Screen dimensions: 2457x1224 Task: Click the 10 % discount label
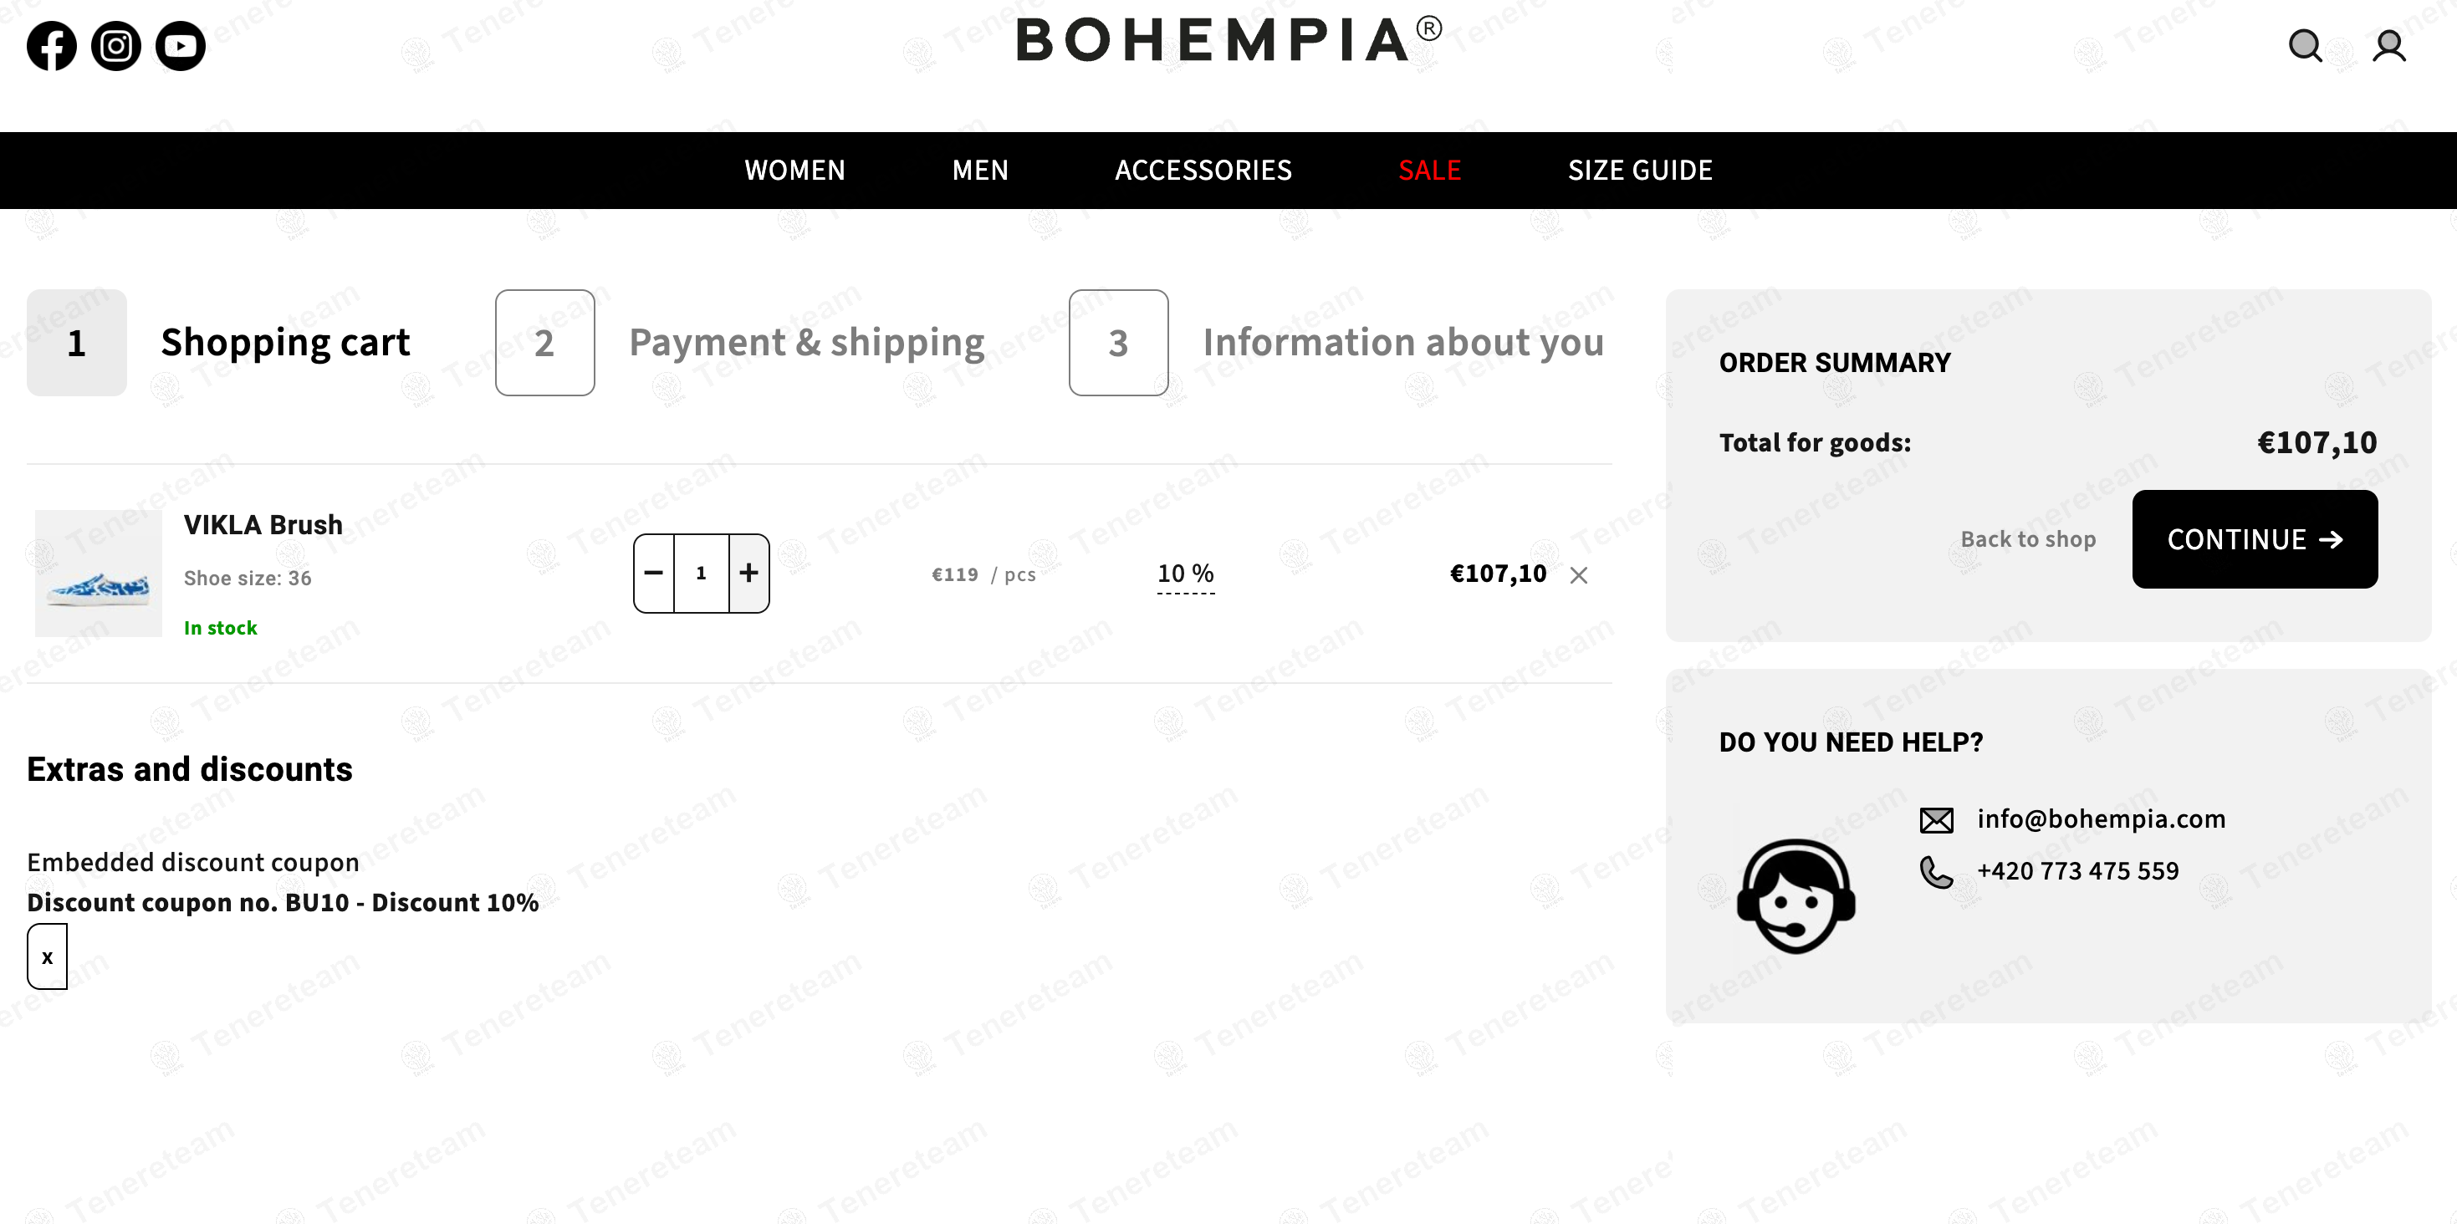point(1186,574)
